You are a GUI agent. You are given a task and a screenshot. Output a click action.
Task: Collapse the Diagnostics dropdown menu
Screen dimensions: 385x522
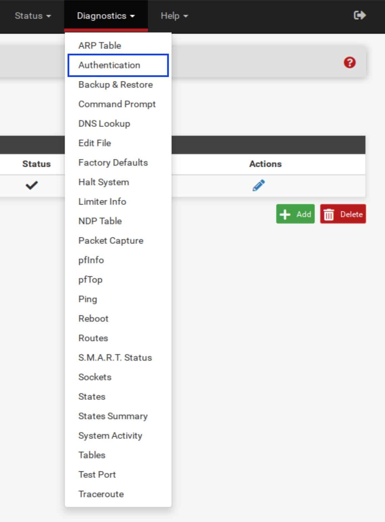tap(106, 16)
